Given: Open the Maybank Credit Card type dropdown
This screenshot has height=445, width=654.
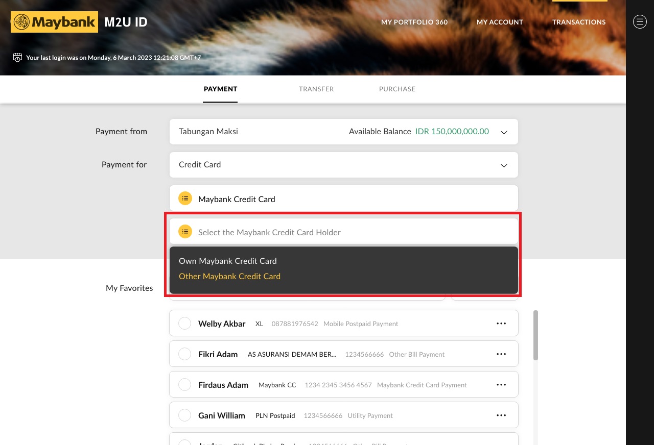Looking at the screenshot, I should (344, 198).
